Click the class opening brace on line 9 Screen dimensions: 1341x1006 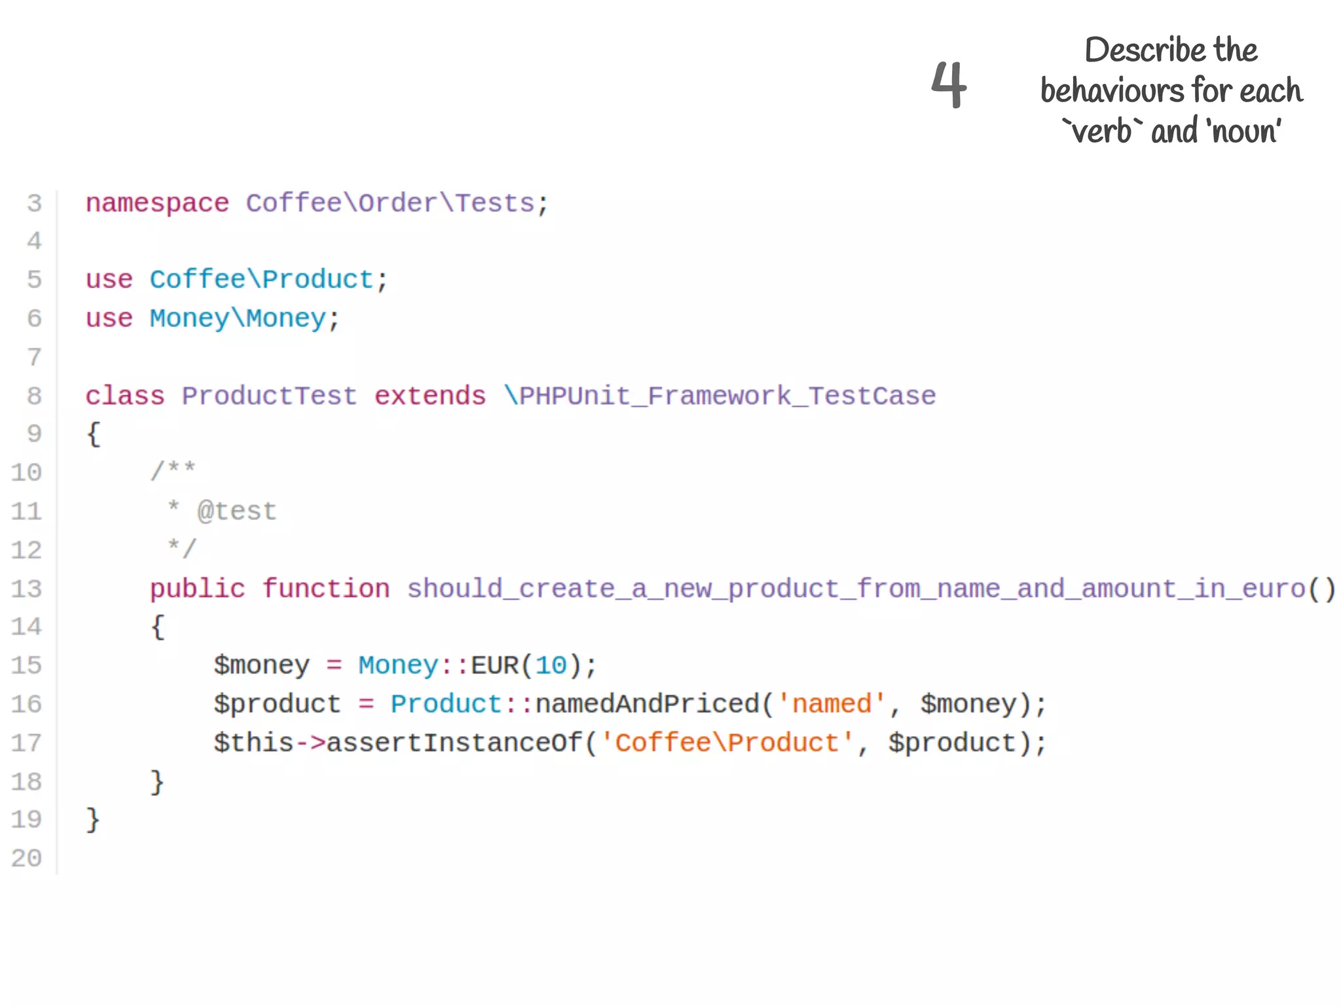pos(94,434)
